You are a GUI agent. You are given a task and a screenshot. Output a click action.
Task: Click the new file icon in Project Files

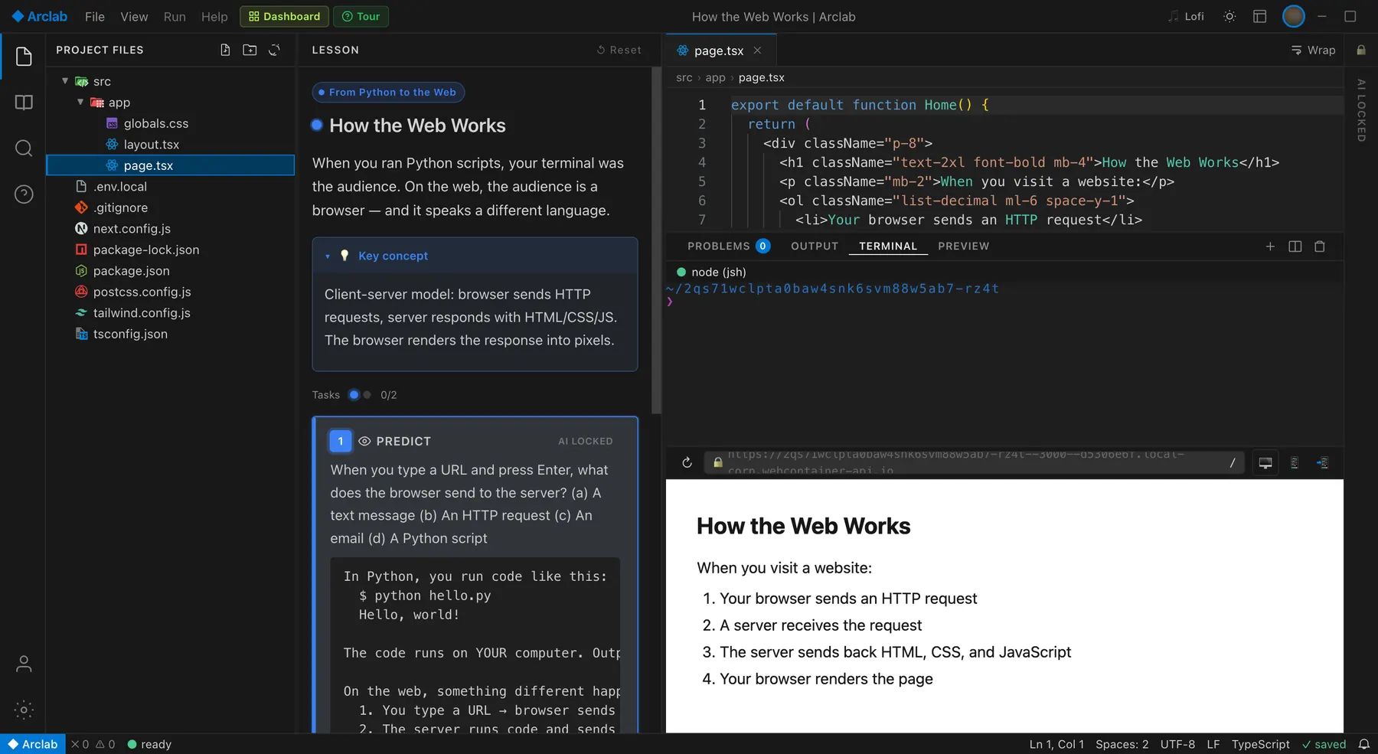tap(225, 50)
